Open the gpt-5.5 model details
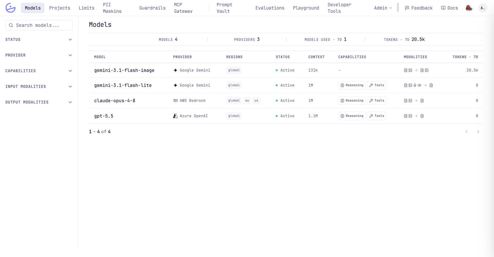 [104, 116]
